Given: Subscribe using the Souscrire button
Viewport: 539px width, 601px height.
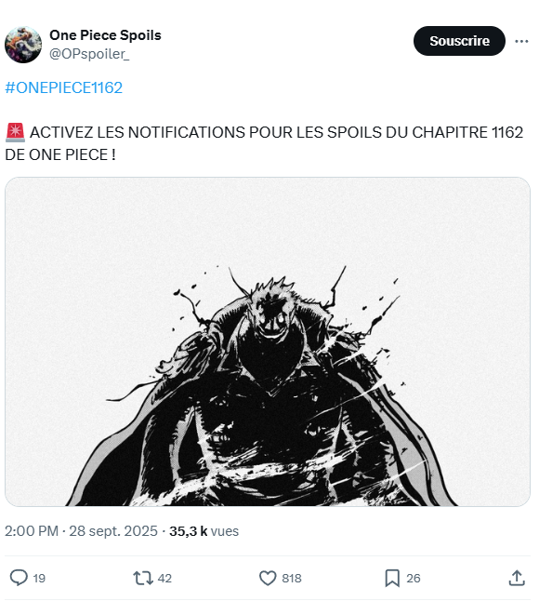Looking at the screenshot, I should point(459,41).
